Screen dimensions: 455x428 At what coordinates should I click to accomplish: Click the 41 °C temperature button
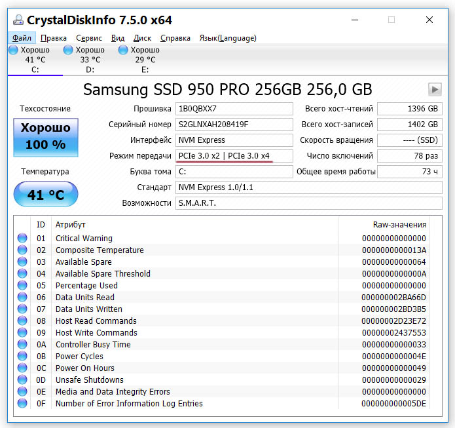pos(46,194)
